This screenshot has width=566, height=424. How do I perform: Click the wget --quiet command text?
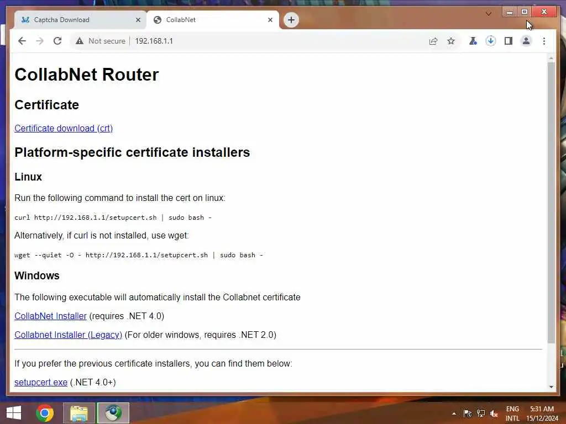[139, 255]
